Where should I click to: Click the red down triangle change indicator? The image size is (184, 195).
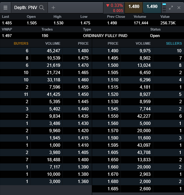108,5
